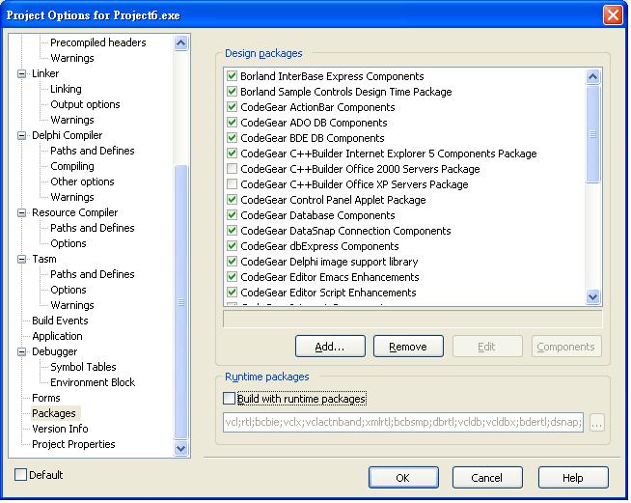Viewport: 631px width, 503px height.
Task: Collapse the Resource Compiler tree node
Action: tap(22, 212)
